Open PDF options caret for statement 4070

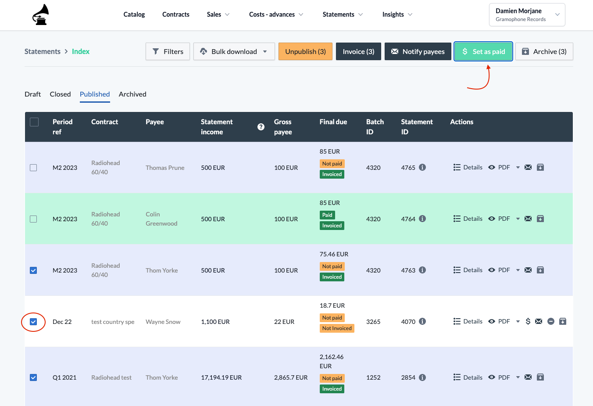(x=518, y=321)
